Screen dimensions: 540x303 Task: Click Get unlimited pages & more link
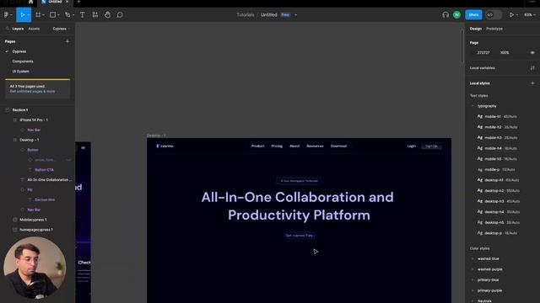32,92
